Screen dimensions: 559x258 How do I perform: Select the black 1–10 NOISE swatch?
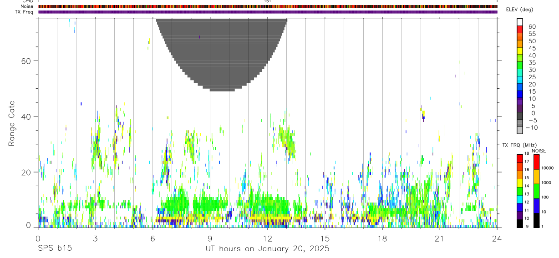pyautogui.click(x=537, y=220)
